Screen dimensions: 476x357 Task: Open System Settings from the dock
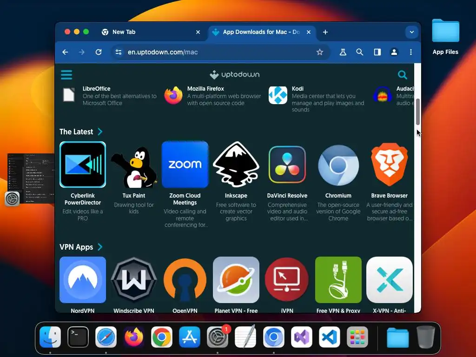click(x=218, y=337)
